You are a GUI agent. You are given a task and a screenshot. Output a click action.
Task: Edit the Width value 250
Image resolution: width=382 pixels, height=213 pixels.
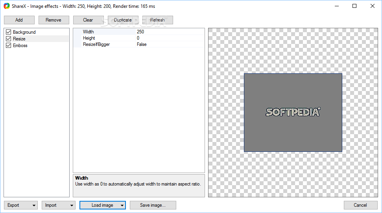pos(170,31)
